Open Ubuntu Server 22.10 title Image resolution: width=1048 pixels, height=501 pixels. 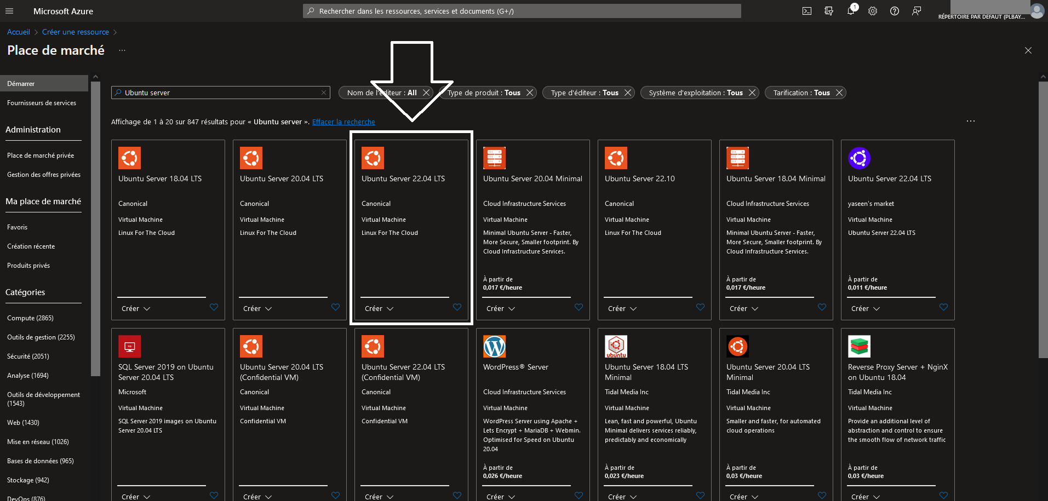tap(640, 178)
